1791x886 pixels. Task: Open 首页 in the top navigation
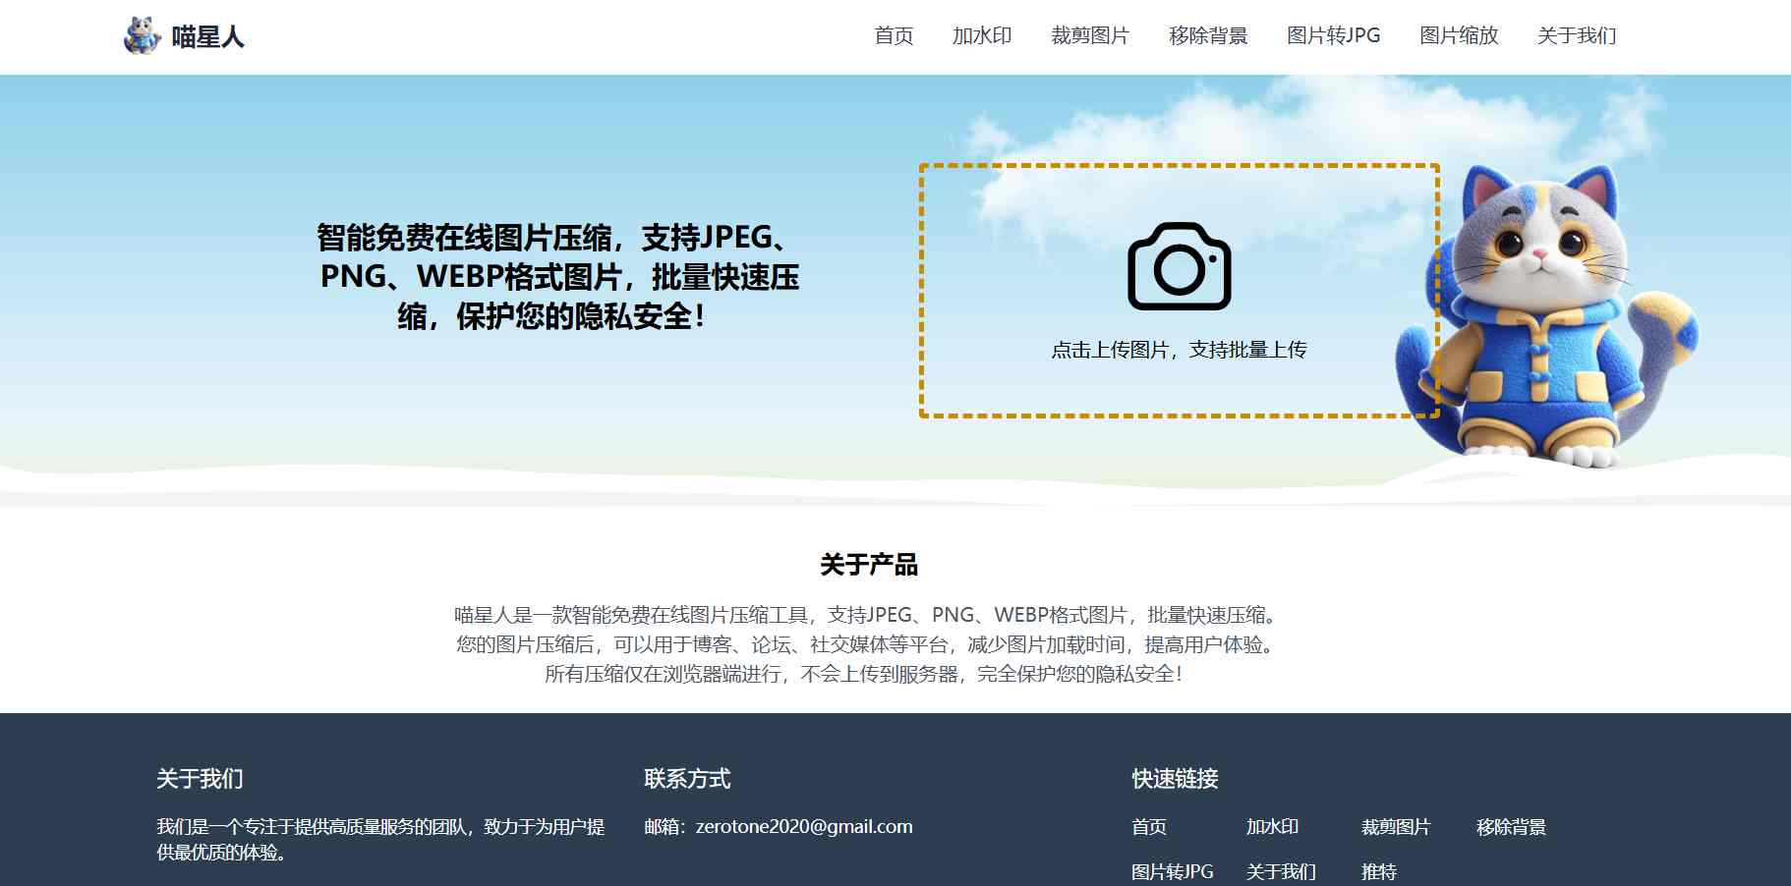coord(894,36)
